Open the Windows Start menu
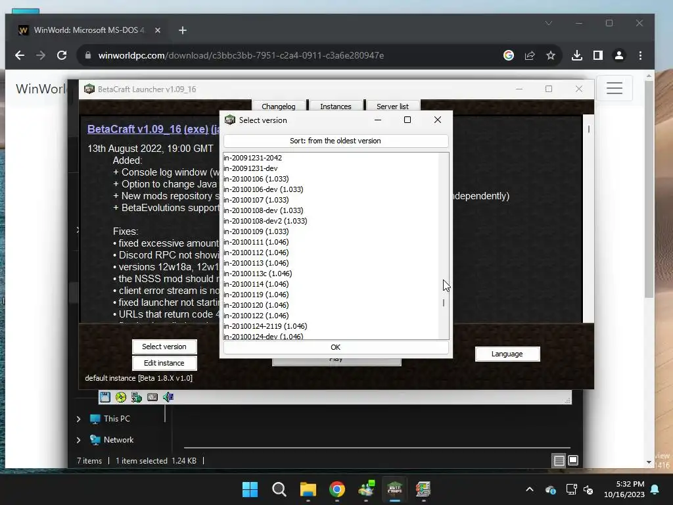The width and height of the screenshot is (673, 505). coord(250,489)
